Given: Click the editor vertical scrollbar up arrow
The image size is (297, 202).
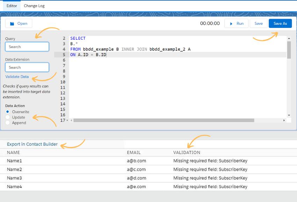Looking at the screenshot, I should pos(289,38).
